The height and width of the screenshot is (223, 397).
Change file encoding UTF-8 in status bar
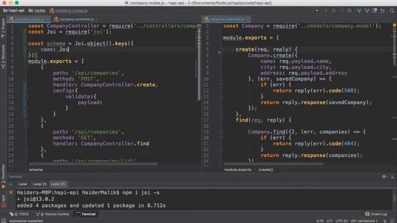[342, 221]
